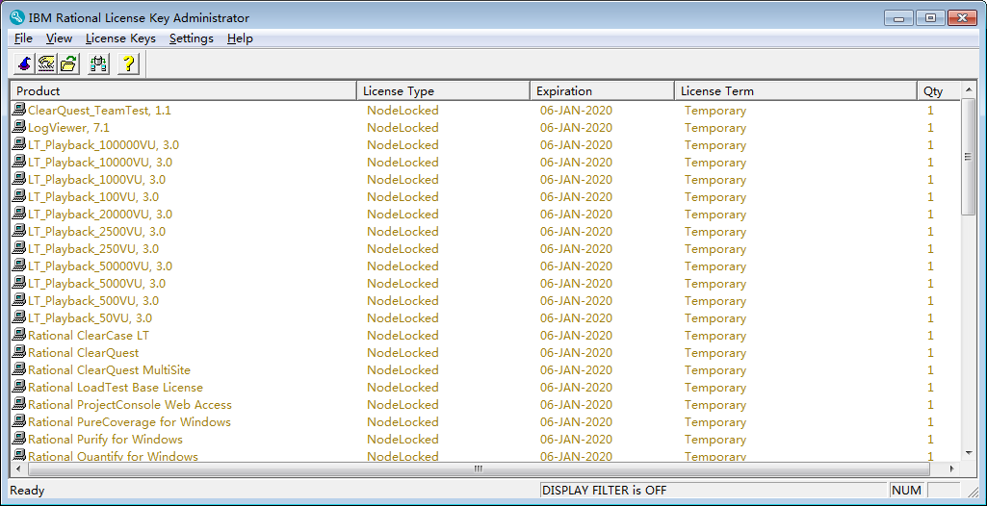This screenshot has width=987, height=506.
Task: Click 06-JAN-2020 in the Rational Purify row
Action: (x=576, y=440)
